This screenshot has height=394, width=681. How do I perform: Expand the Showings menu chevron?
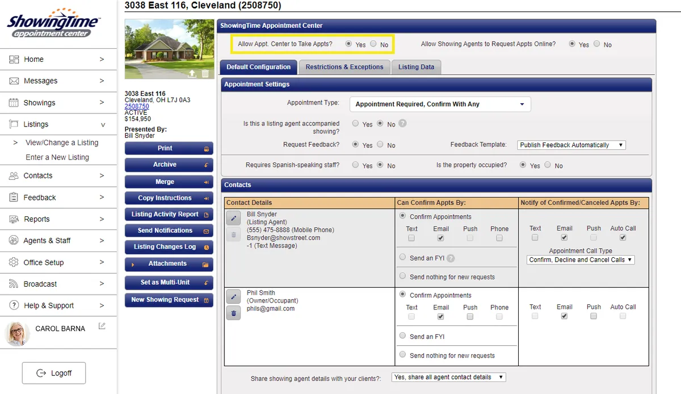[x=102, y=102]
